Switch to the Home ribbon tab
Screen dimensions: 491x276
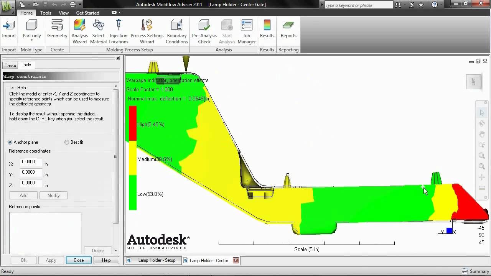pos(26,13)
